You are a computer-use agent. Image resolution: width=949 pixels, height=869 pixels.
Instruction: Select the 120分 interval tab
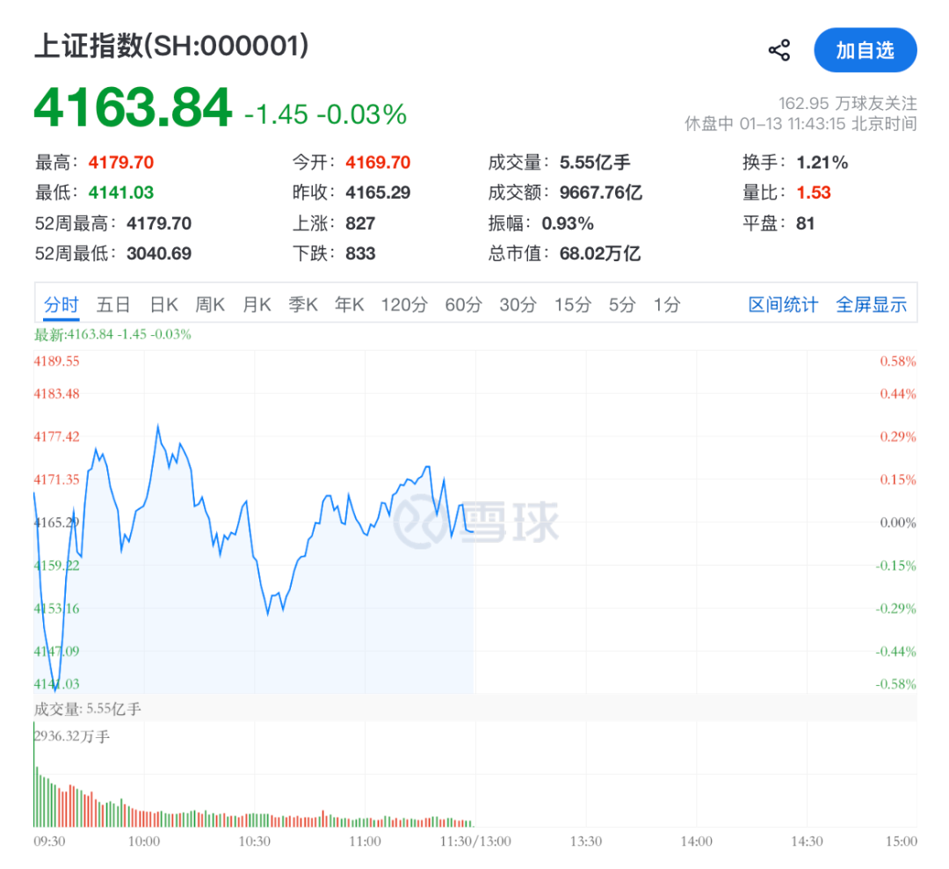point(404,305)
